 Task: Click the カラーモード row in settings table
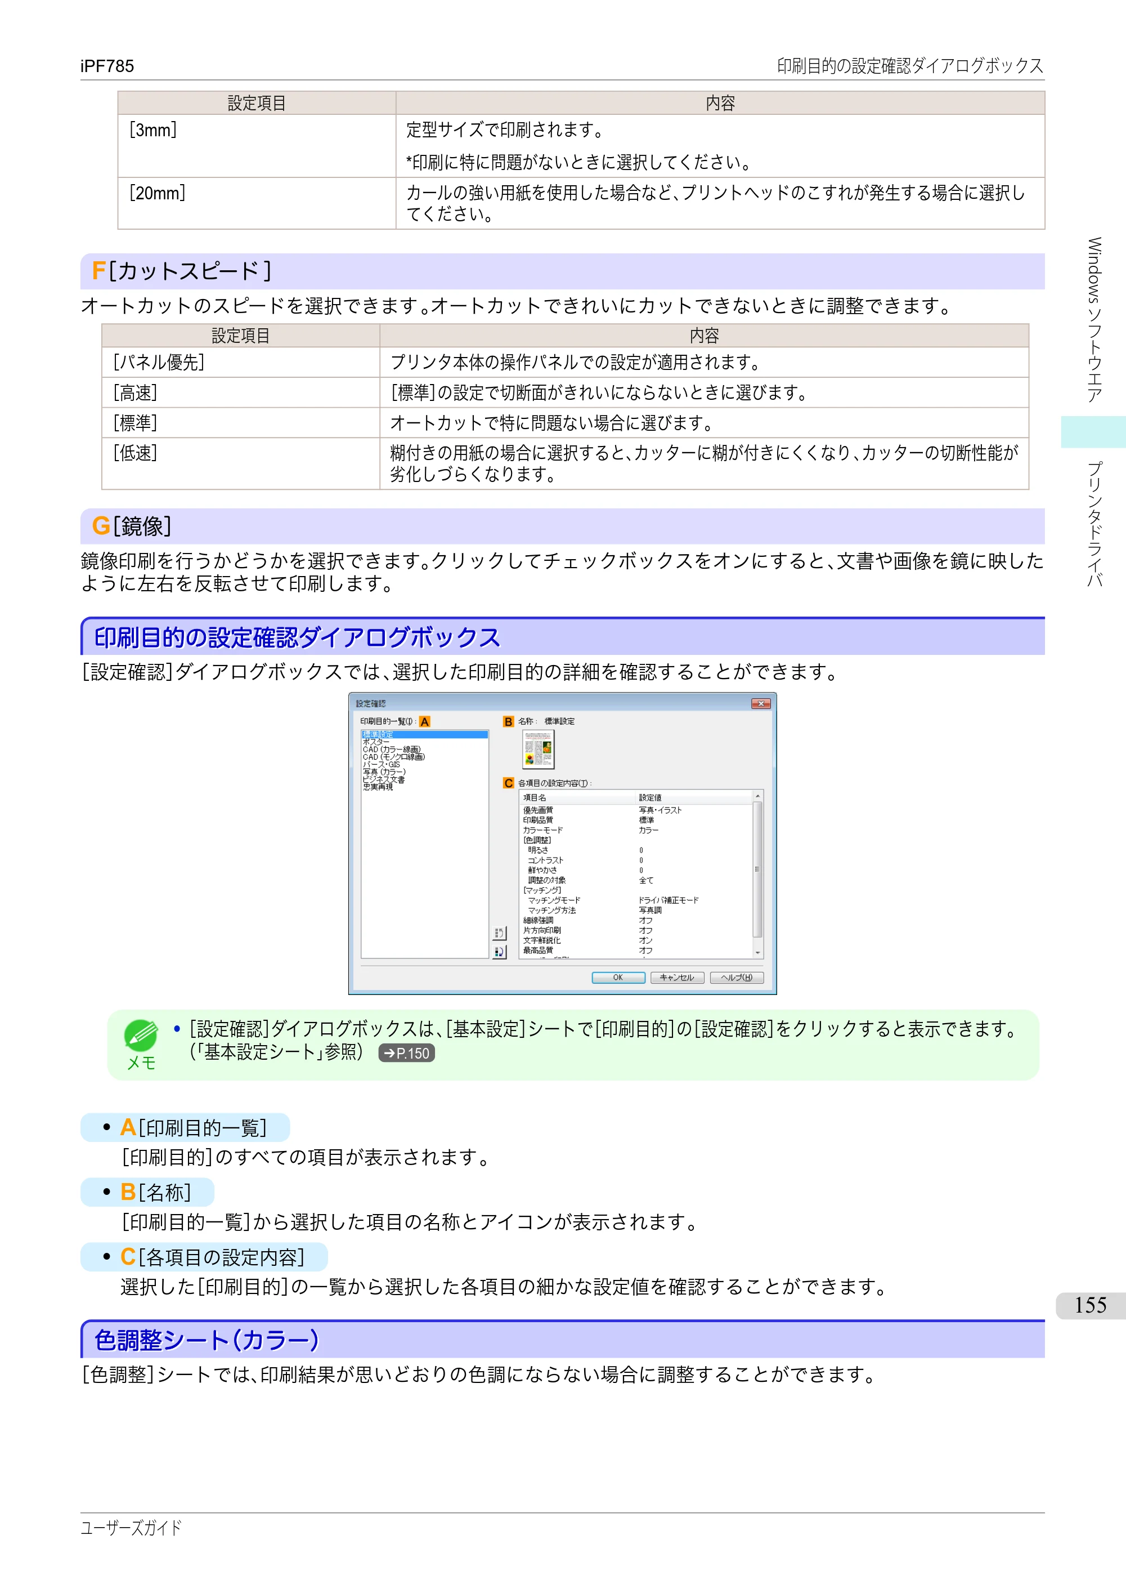[636, 831]
